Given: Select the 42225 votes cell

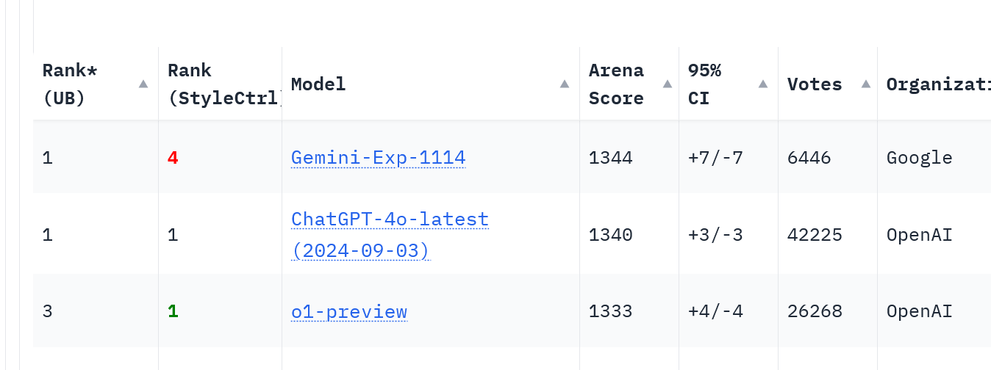Looking at the screenshot, I should [x=815, y=236].
